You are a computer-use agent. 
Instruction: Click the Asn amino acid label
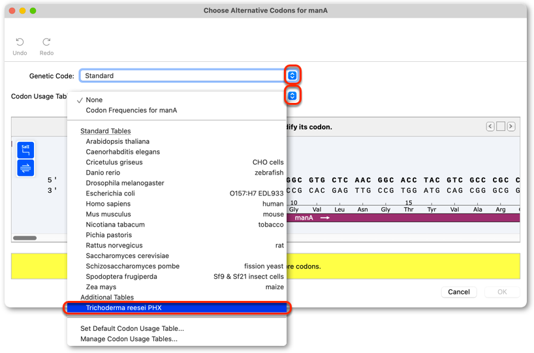point(362,210)
